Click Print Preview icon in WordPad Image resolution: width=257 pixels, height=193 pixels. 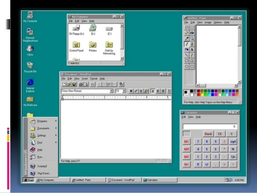point(86,84)
